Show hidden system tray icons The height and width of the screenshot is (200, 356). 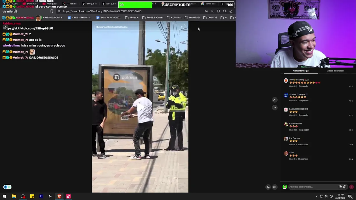pos(317,196)
